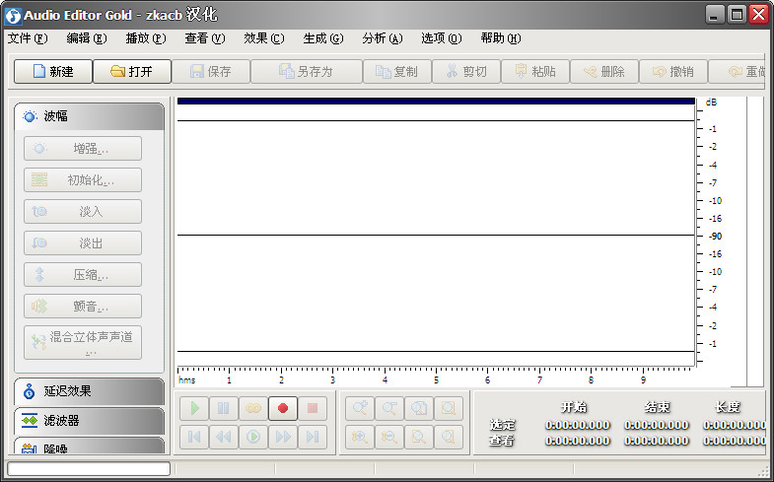
Task: Expand the 滤波器 filter section
Action: point(90,421)
